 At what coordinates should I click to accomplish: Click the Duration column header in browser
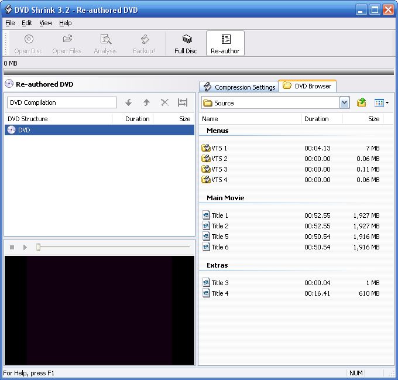pos(321,119)
